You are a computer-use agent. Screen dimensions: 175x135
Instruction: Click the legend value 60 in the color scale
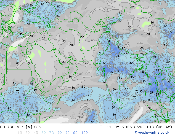click(44, 133)
